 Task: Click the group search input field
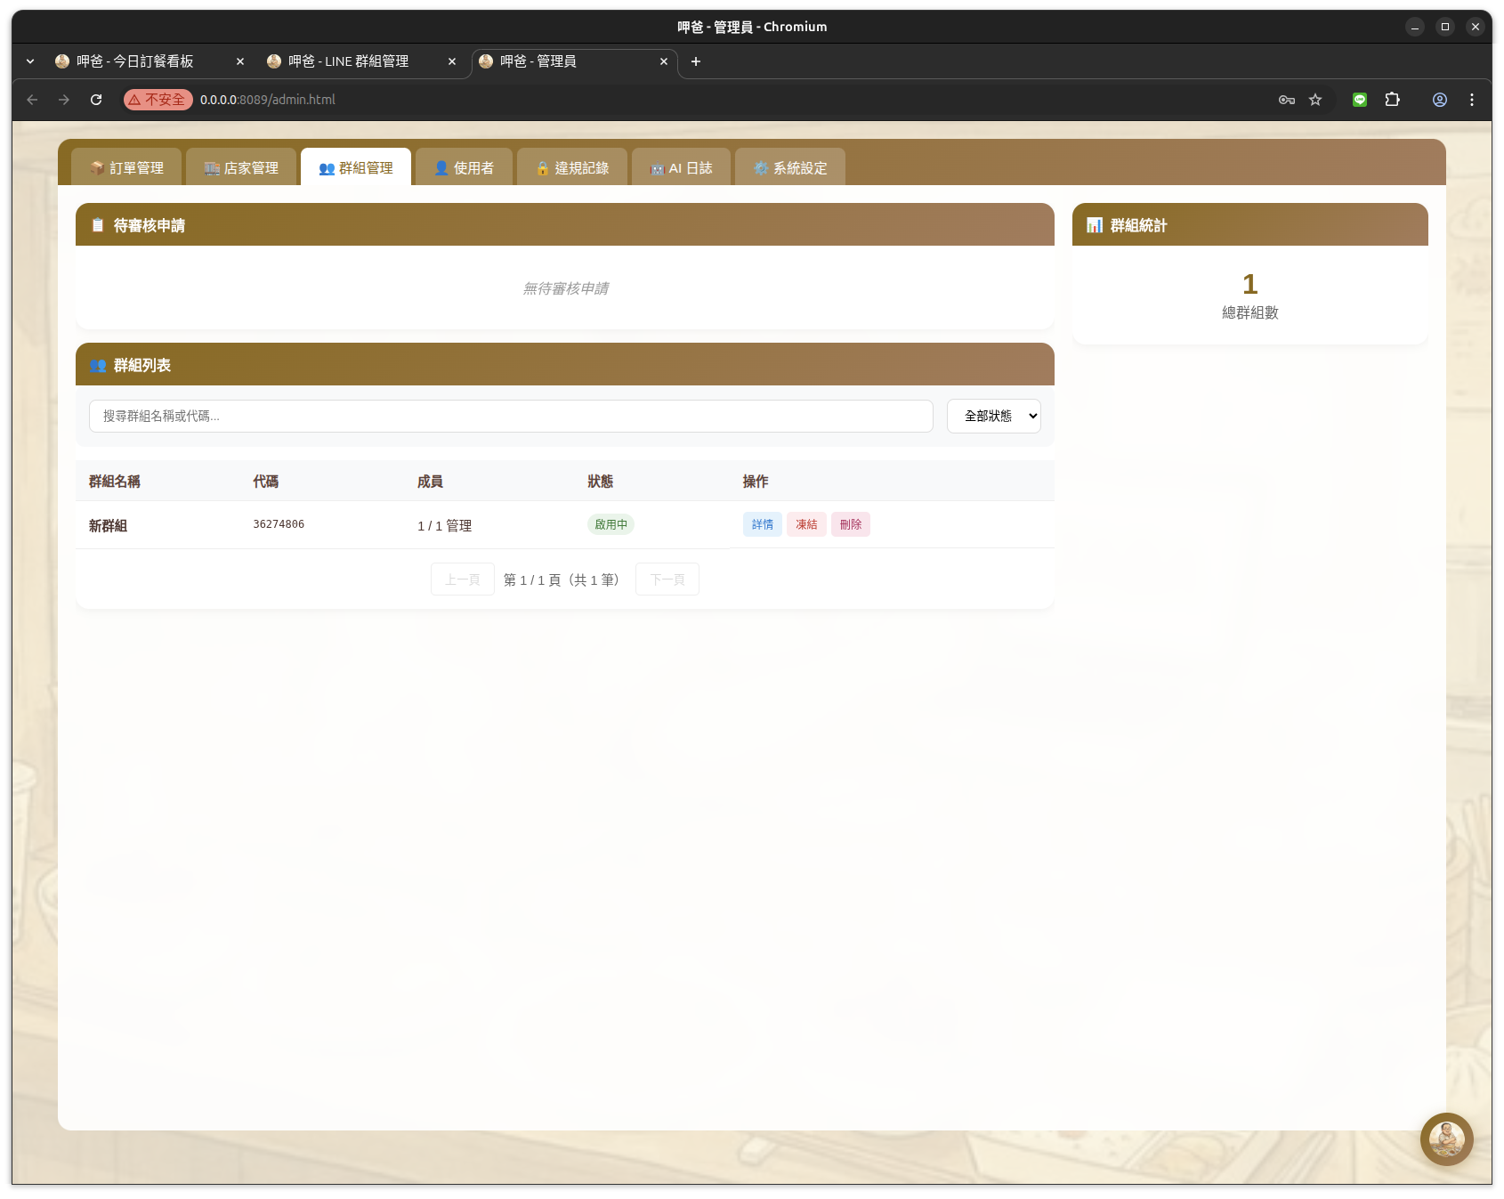point(511,416)
